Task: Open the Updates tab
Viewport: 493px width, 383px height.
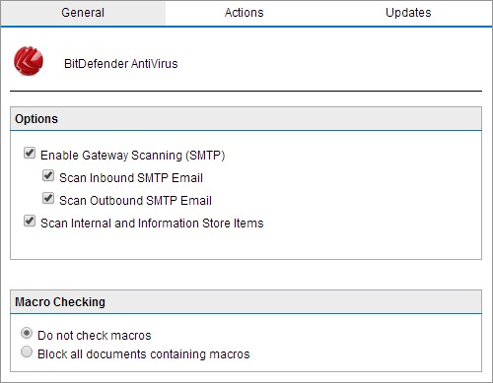Action: (x=408, y=13)
